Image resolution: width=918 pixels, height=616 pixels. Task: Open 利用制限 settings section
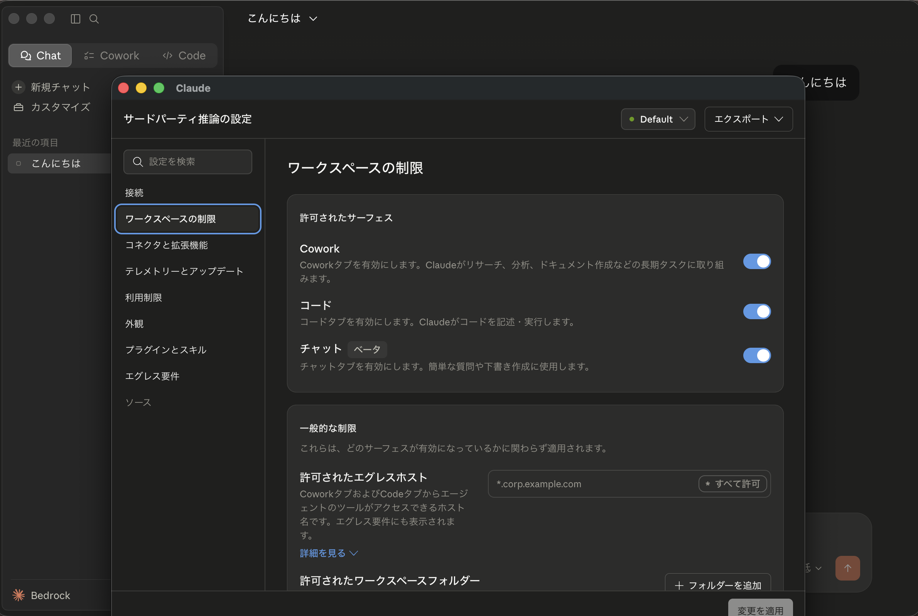[188, 297]
